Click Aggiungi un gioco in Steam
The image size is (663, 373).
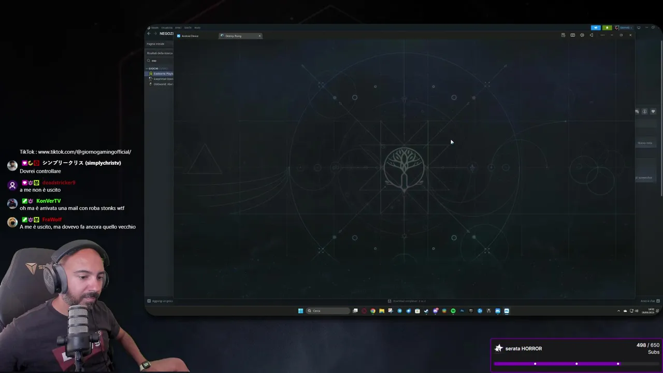[x=160, y=301]
